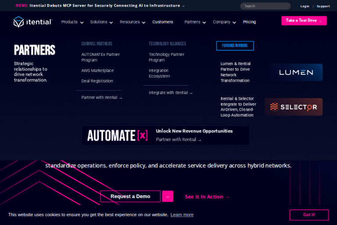The width and height of the screenshot is (337, 225).
Task: Click the search input field
Action: click(x=265, y=6)
